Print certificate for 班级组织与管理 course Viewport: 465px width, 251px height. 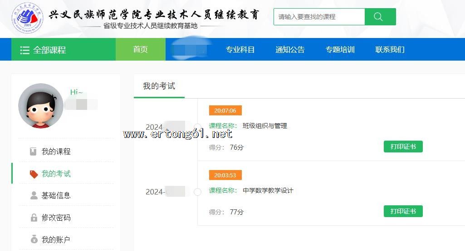click(403, 147)
